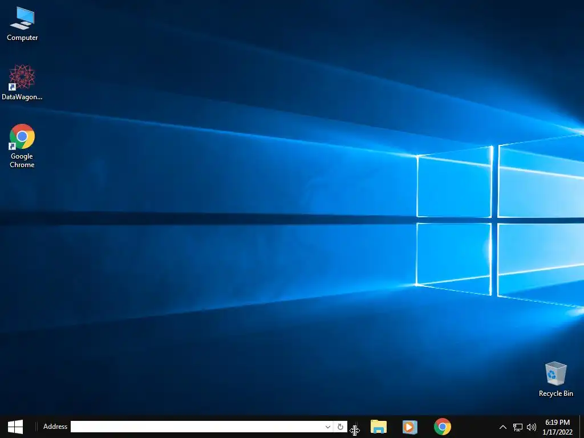Image resolution: width=584 pixels, height=438 pixels.
Task: Click the Show Desktop strip at taskbar end
Action: (582, 427)
